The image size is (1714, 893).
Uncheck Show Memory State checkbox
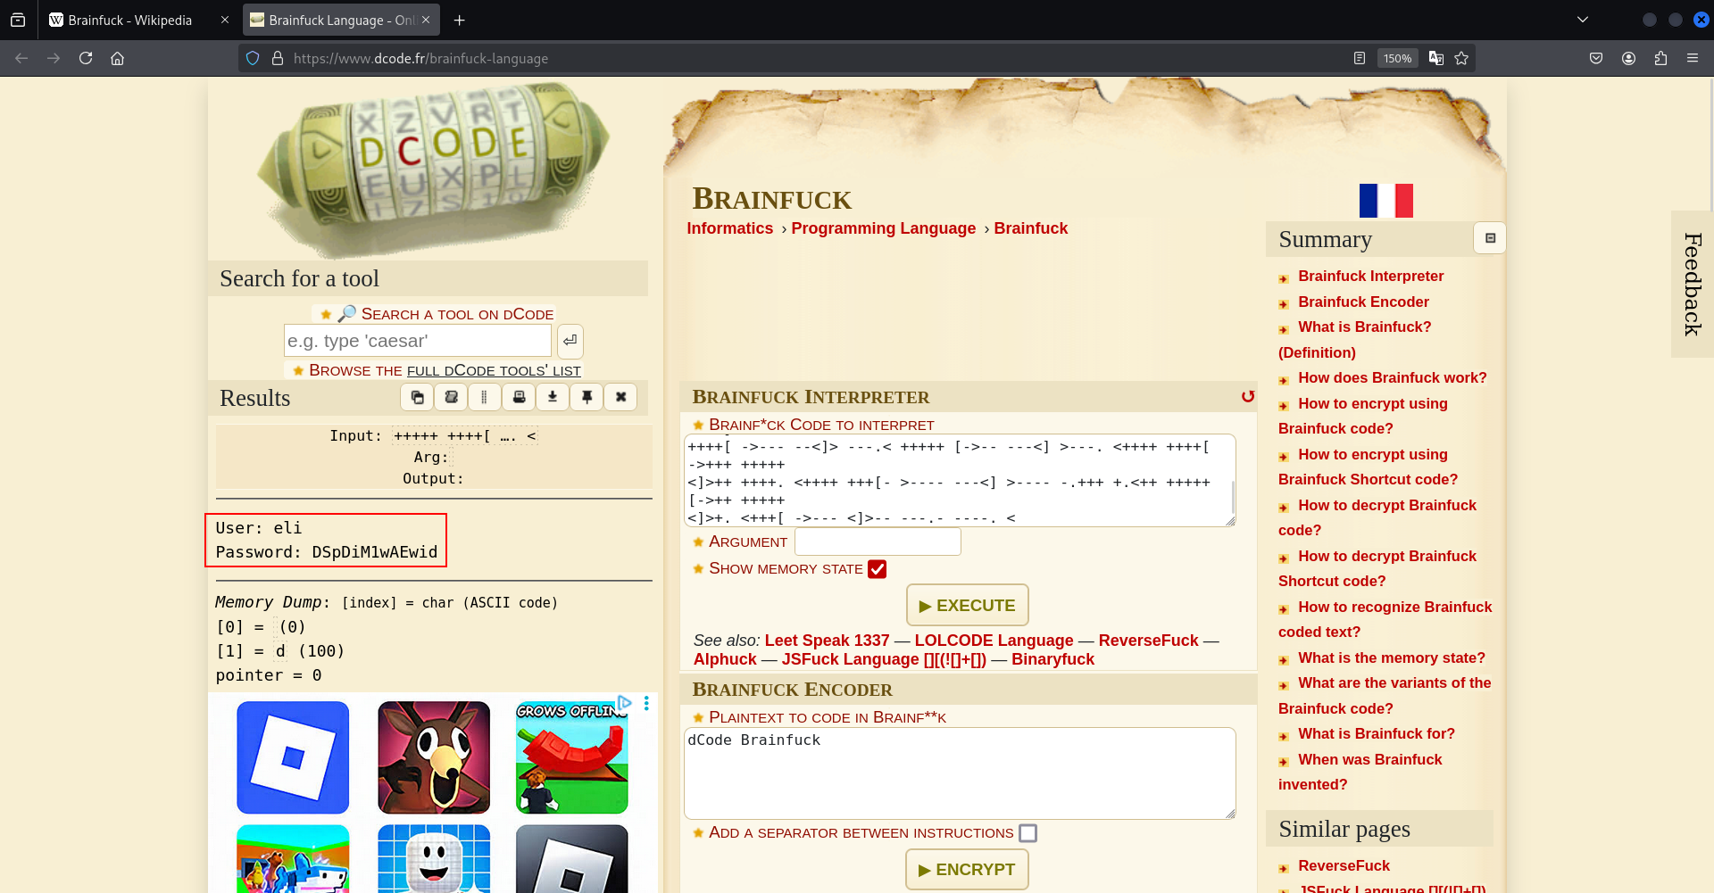(877, 569)
